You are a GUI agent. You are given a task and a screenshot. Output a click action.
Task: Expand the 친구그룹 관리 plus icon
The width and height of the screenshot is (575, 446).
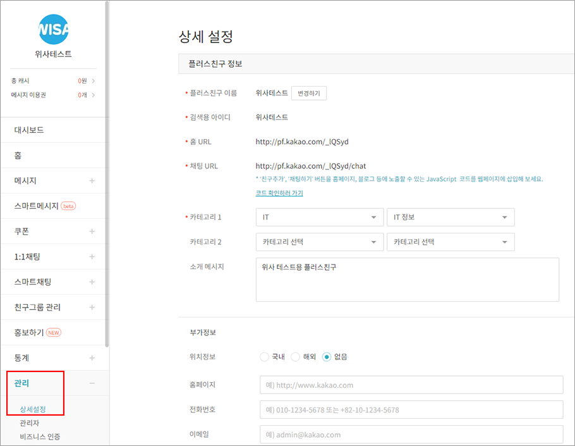92,307
